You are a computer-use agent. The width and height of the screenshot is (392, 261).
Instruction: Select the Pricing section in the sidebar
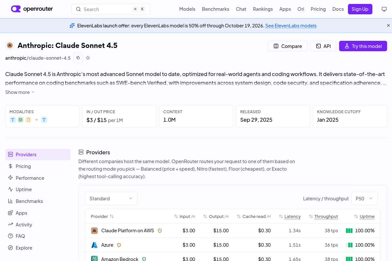(38, 166)
